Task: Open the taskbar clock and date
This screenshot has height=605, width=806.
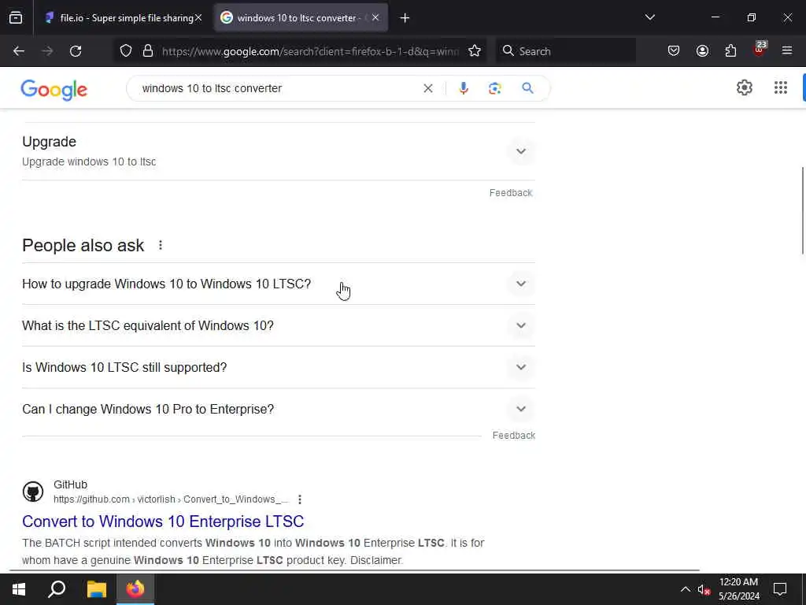Action: (738, 589)
